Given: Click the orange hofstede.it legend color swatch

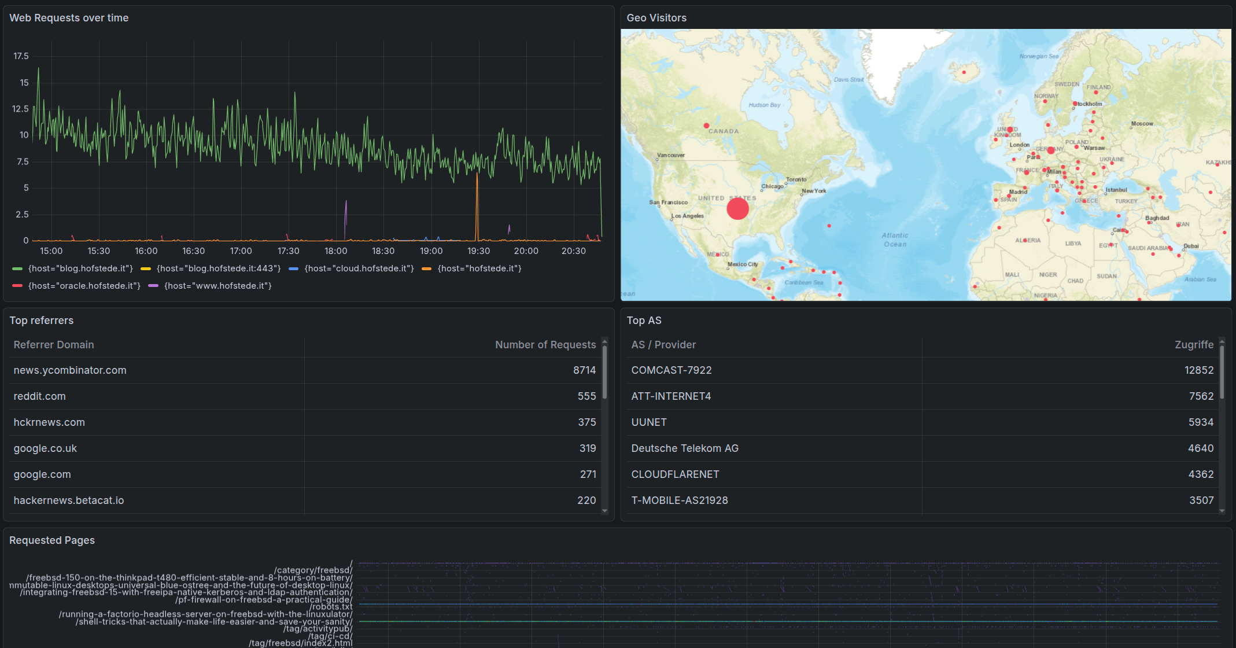Looking at the screenshot, I should tap(427, 268).
